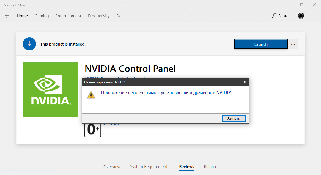The width and height of the screenshot is (321, 175).
Task: Click the 0+ age rating badge
Action: pos(93,130)
